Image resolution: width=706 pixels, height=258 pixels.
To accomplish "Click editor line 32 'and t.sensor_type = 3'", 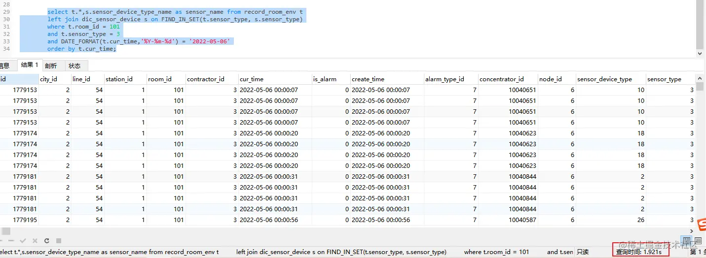I will point(83,34).
